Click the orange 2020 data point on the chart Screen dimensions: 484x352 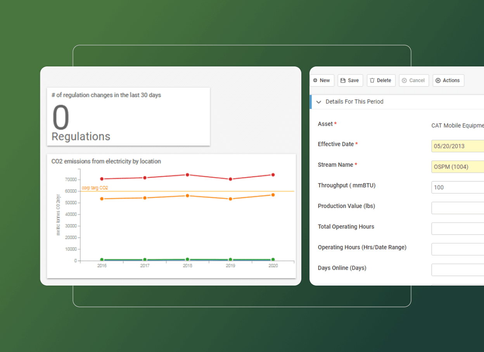point(273,195)
